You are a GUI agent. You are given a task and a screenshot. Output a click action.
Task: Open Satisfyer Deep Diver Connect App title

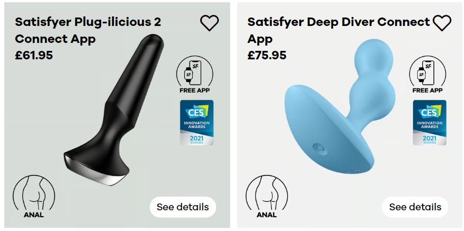click(338, 30)
